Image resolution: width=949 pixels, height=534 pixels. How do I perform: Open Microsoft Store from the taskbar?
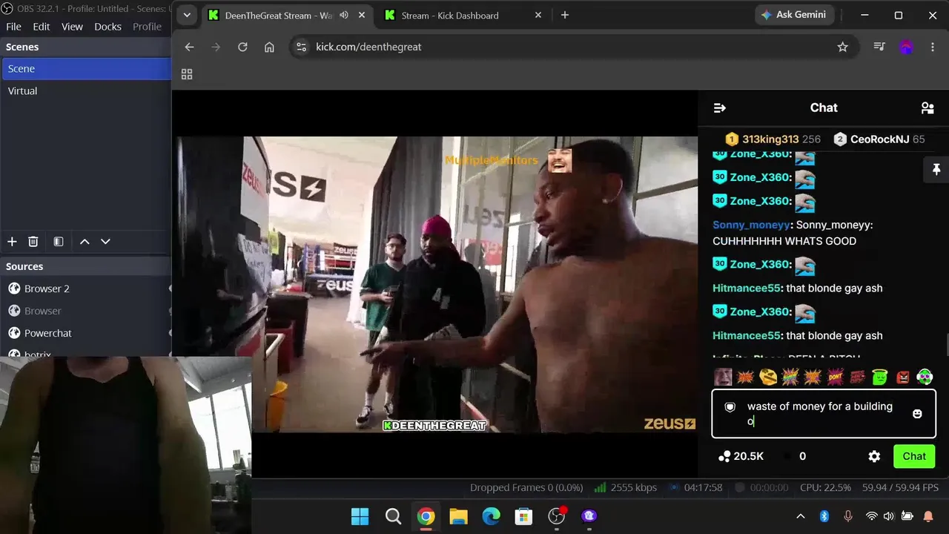pos(524,516)
